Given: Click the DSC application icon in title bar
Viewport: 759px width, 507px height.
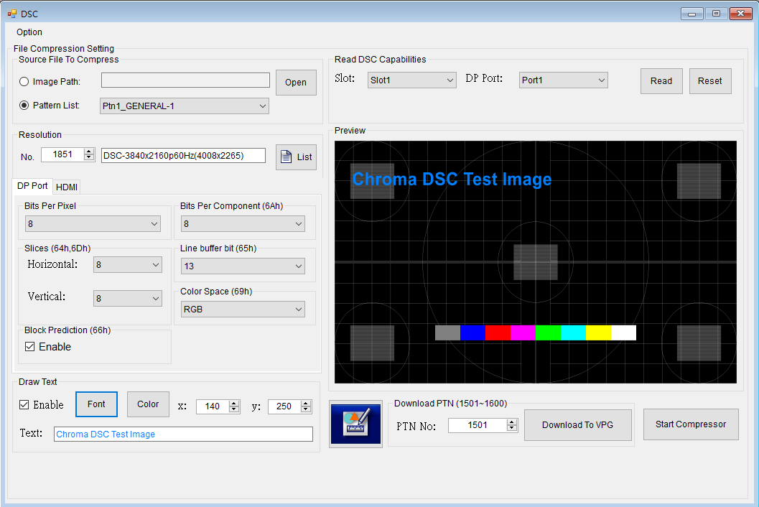Looking at the screenshot, I should tap(12, 14).
